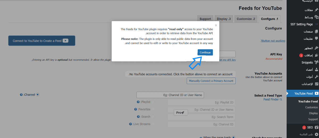Image resolution: width=319 pixels, height=138 pixels.
Task: Click the Search Term input field
Action: click(x=202, y=117)
